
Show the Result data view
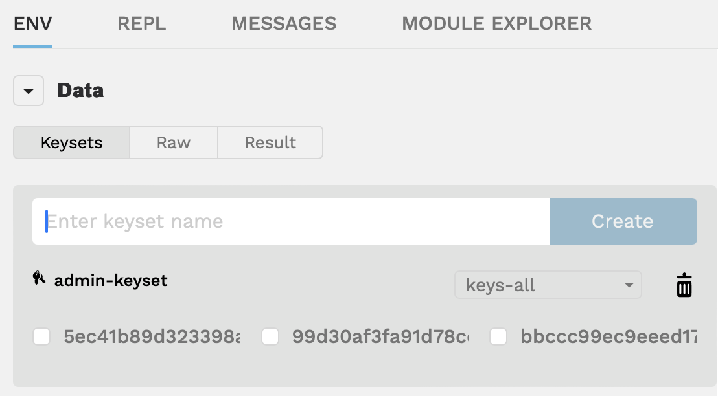[270, 142]
